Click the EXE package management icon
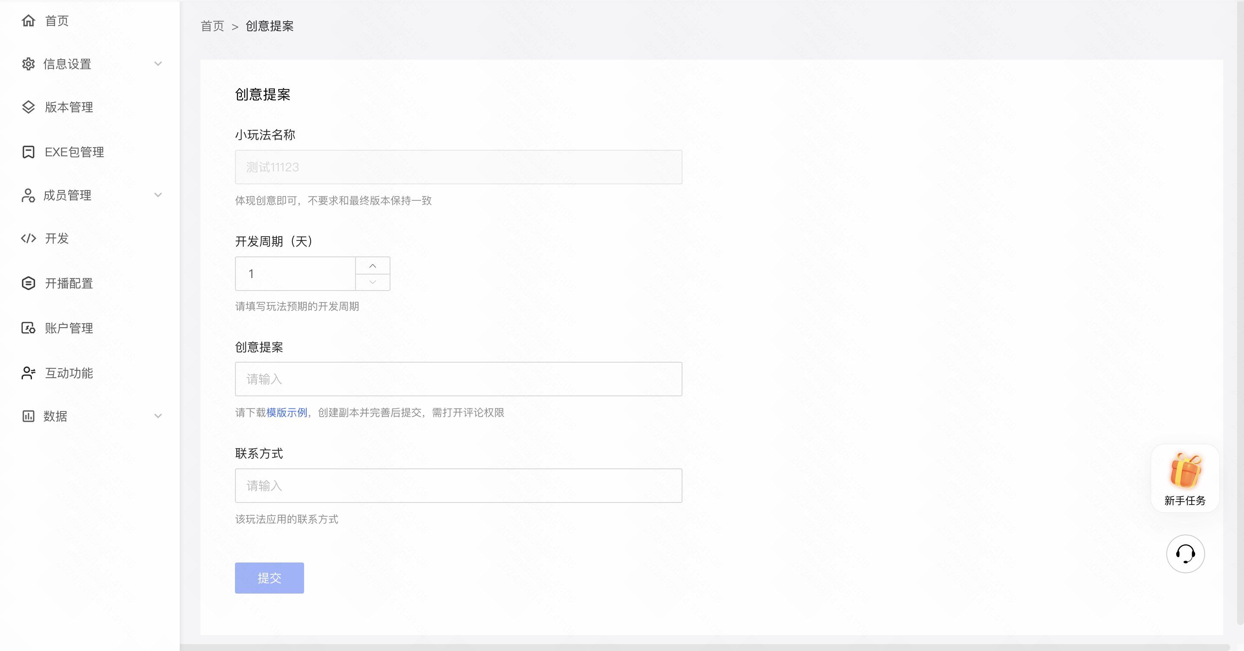 29,152
